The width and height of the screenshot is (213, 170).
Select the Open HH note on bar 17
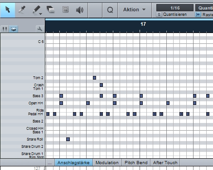141,103
